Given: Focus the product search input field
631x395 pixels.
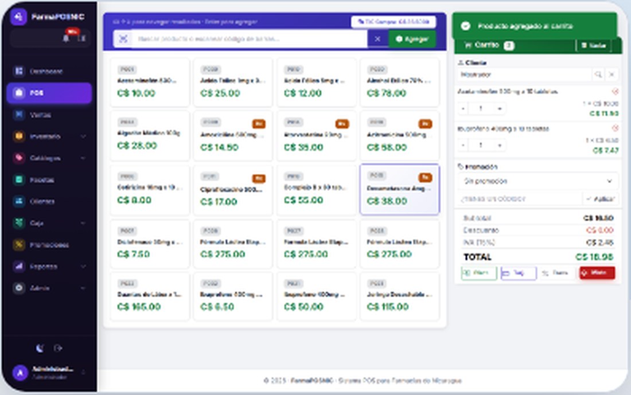Looking at the screenshot, I should coord(249,38).
